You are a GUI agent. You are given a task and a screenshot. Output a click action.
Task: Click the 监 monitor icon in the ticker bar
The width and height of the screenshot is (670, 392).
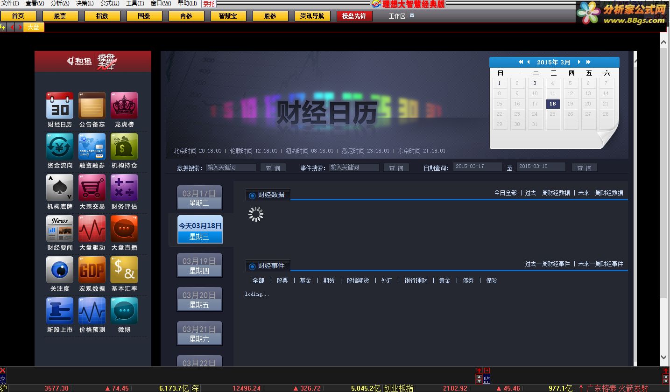487,379
